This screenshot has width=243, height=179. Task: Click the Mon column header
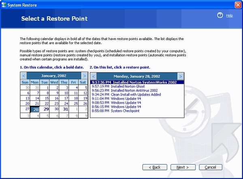pyautogui.click(x=34, y=82)
